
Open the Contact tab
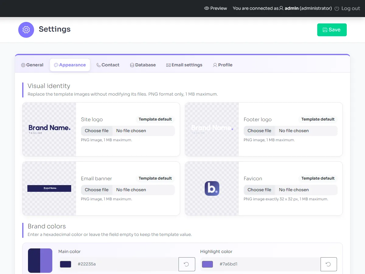pyautogui.click(x=108, y=65)
